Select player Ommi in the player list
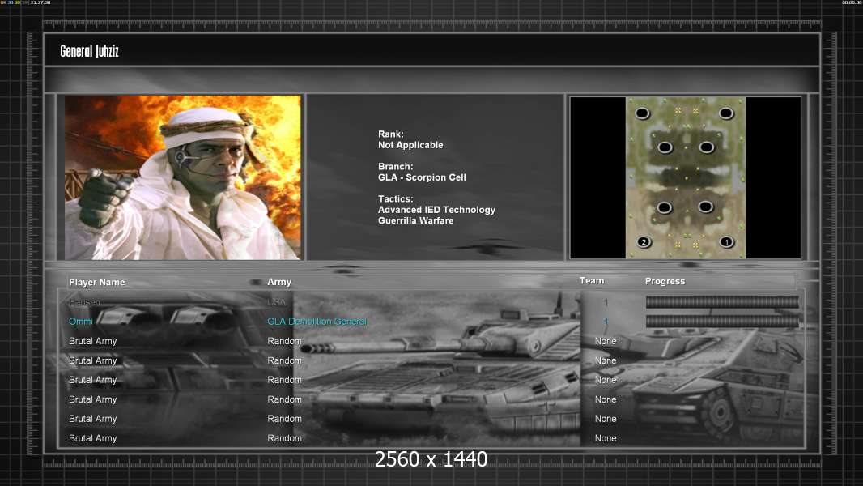This screenshot has width=863, height=486. coord(81,322)
